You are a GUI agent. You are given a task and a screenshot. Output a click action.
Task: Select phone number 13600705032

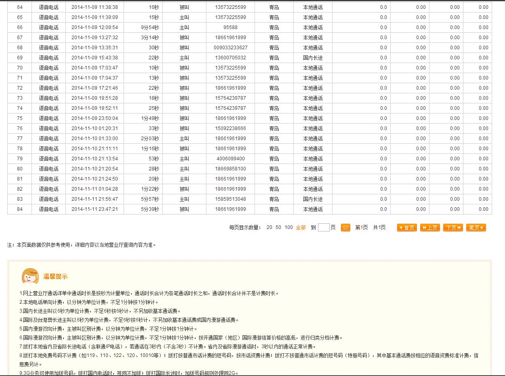coord(230,58)
